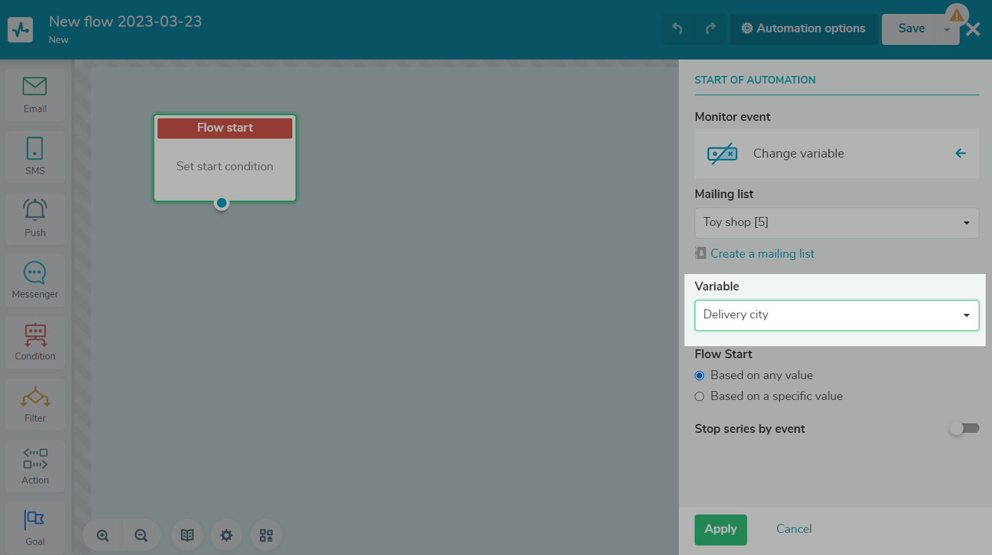This screenshot has height=555, width=992.
Task: Expand the Save button dropdown arrow
Action: [x=947, y=30]
